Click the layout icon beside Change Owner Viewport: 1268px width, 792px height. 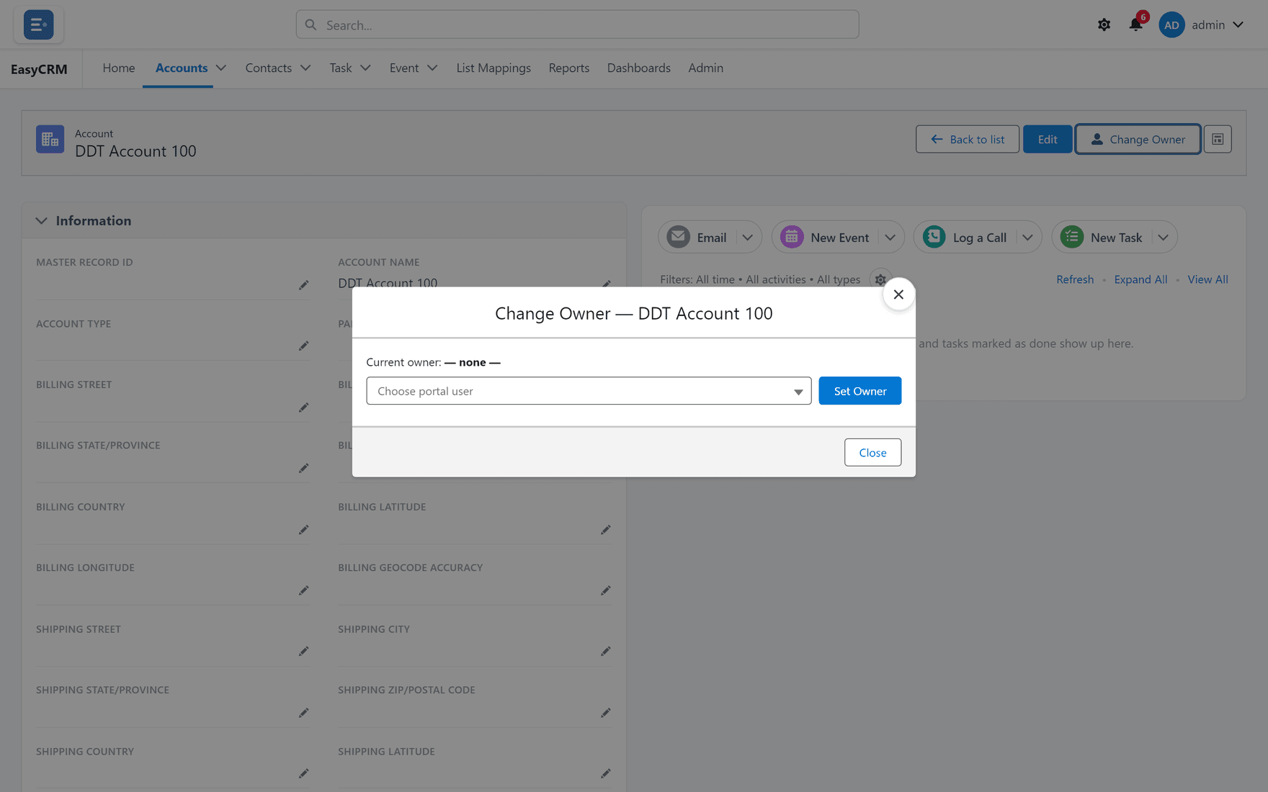1218,139
